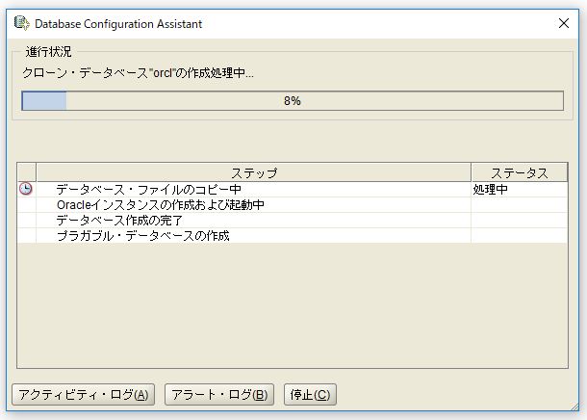Click the window resize grip corner

[x=574, y=407]
